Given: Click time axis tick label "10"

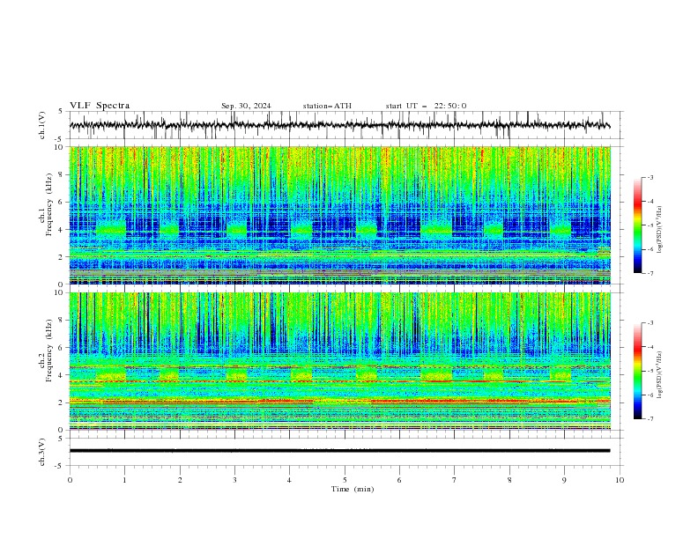Looking at the screenshot, I should point(620,480).
